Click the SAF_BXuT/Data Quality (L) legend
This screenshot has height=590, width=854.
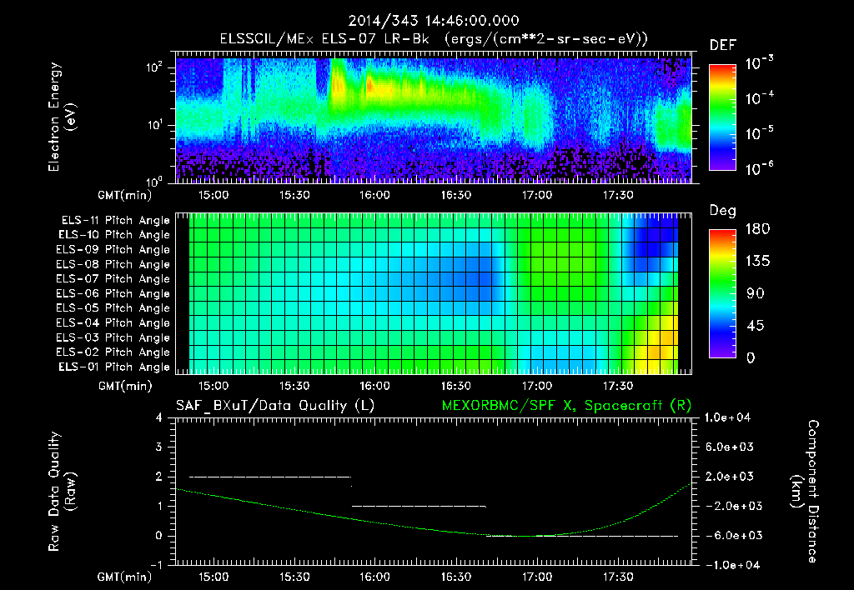pyautogui.click(x=275, y=406)
